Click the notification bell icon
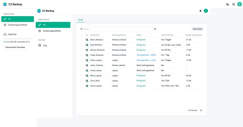243x127 pixels. pyautogui.click(x=200, y=11)
